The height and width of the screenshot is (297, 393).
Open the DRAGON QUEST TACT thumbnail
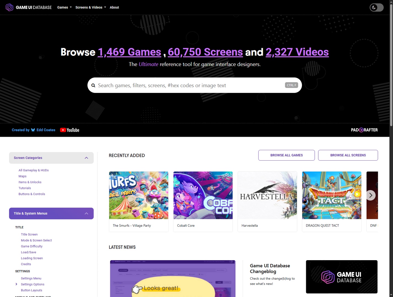[x=332, y=195]
